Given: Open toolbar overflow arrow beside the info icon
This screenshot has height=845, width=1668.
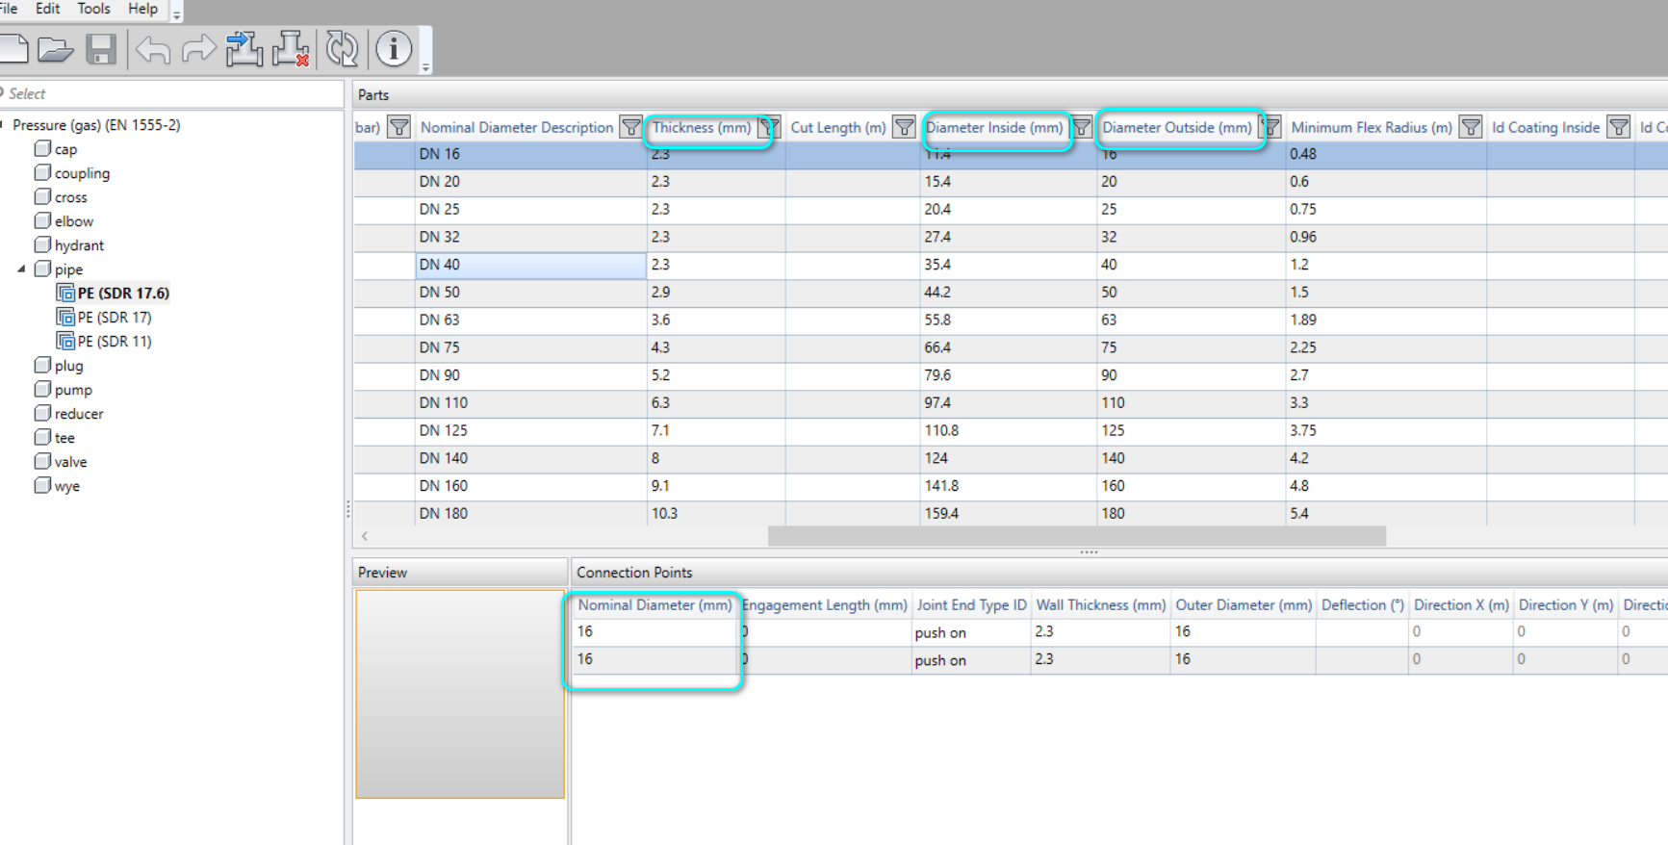Looking at the screenshot, I should (x=425, y=67).
